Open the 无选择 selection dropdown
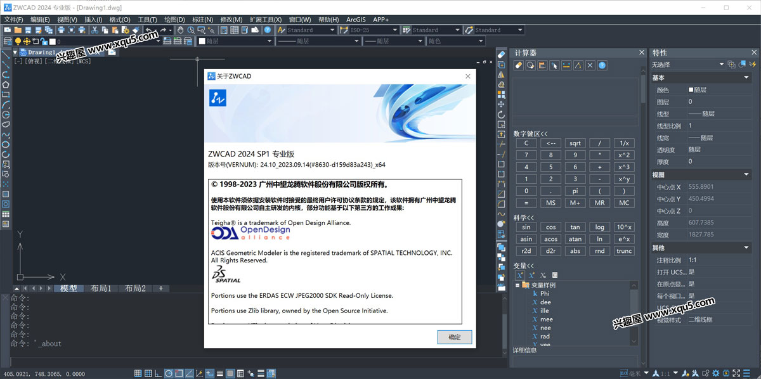Viewport: 761px width, 379px height. (721, 65)
